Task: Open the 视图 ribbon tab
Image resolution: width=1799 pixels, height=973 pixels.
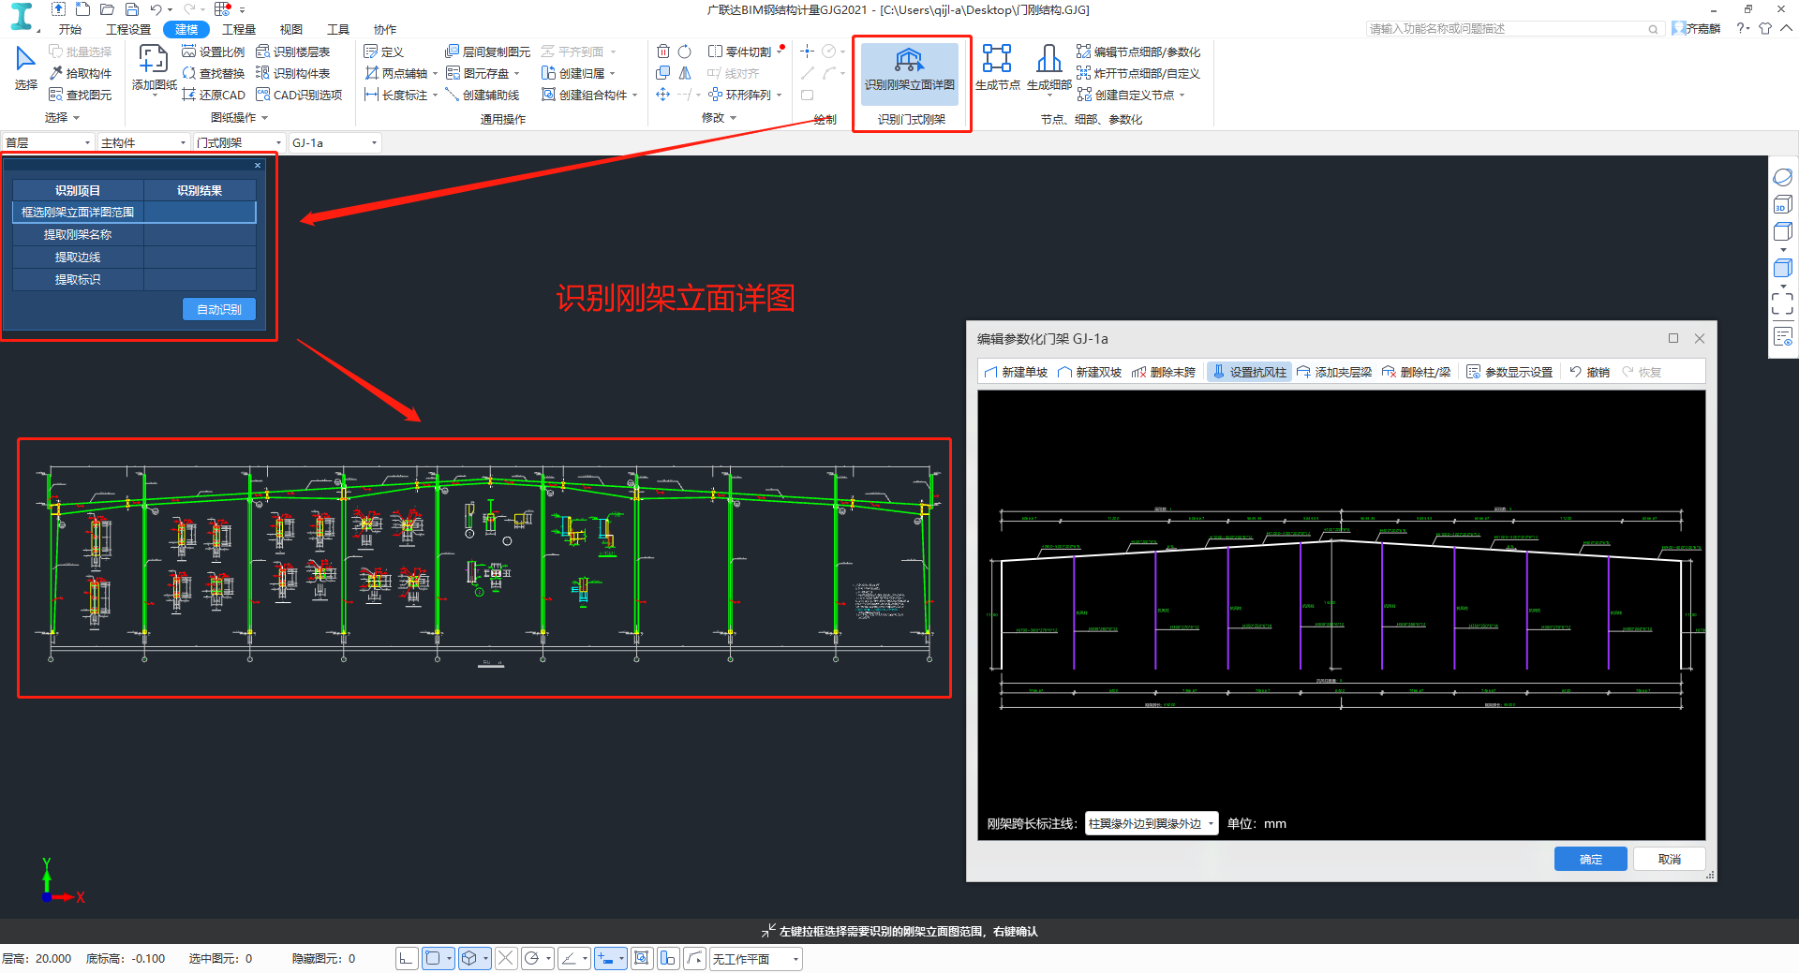Action: pos(290,29)
